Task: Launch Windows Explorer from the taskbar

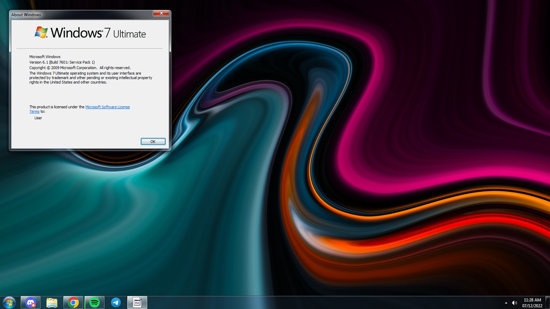Action: tap(52, 302)
